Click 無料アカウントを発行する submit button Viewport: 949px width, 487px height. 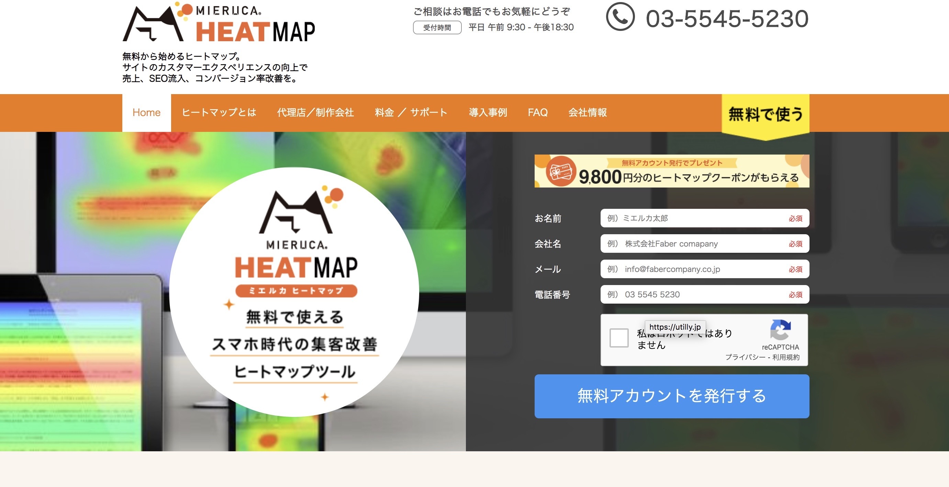pos(672,396)
